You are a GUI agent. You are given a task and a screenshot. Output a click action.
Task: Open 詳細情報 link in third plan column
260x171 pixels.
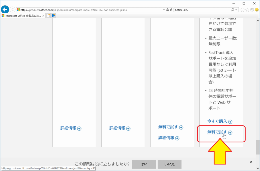(x=166, y=138)
